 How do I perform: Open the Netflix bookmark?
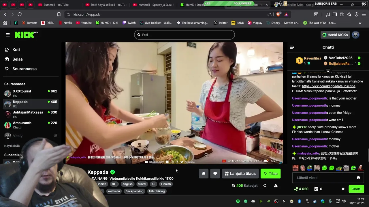coord(65,23)
